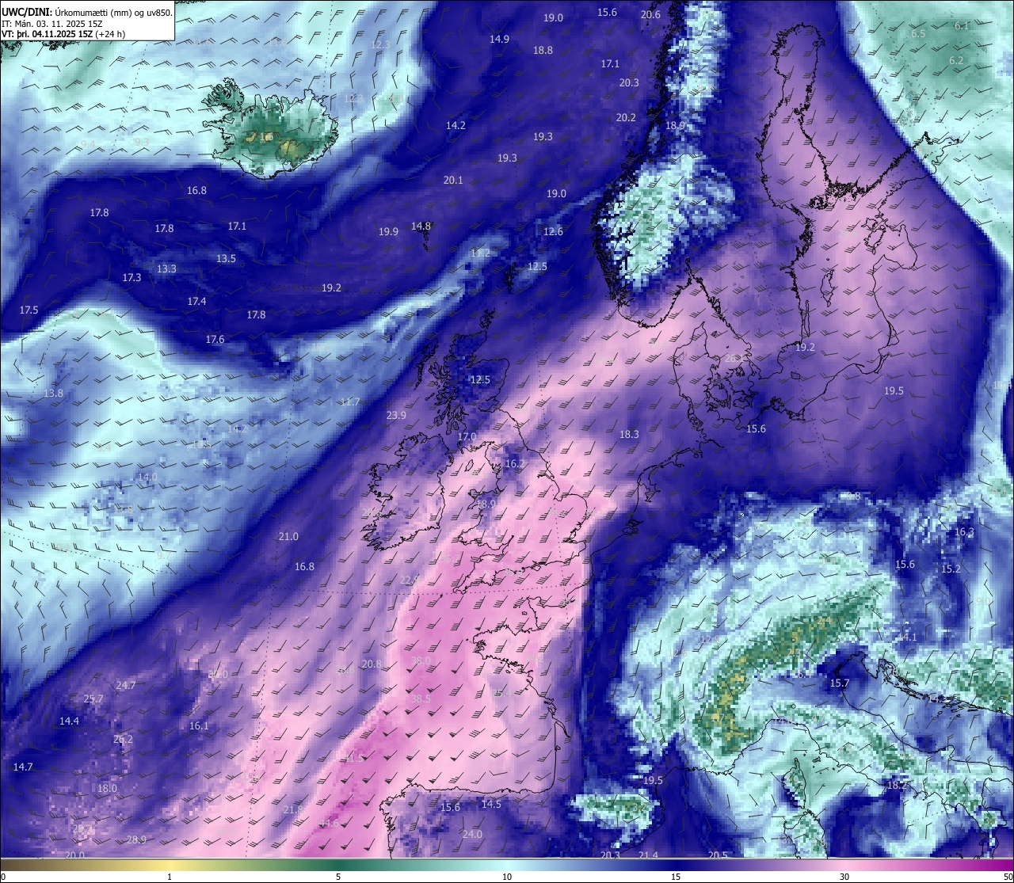Click the 6.5 value in the top-right corner
This screenshot has height=883, width=1014.
[918, 34]
